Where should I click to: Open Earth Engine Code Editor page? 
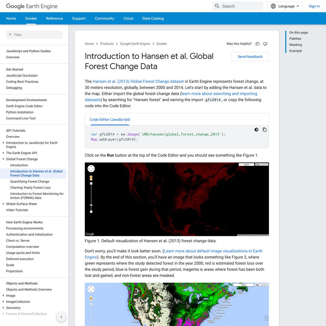click(24, 106)
